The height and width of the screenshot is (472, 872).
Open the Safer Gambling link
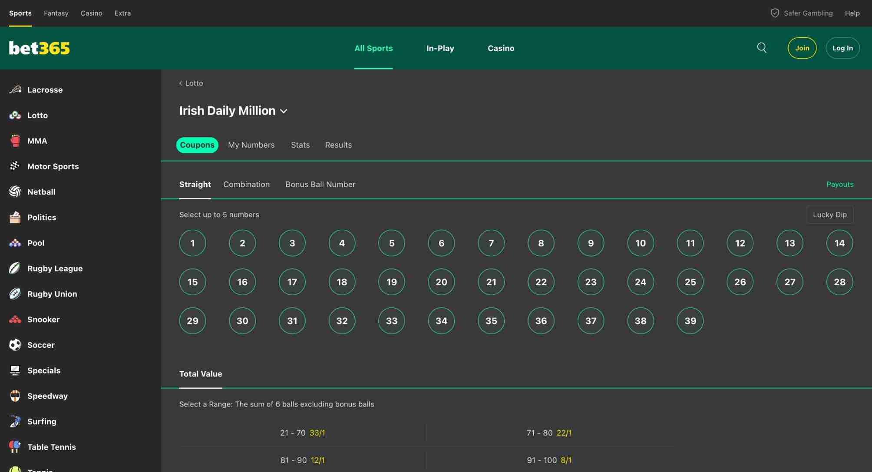[x=808, y=13]
